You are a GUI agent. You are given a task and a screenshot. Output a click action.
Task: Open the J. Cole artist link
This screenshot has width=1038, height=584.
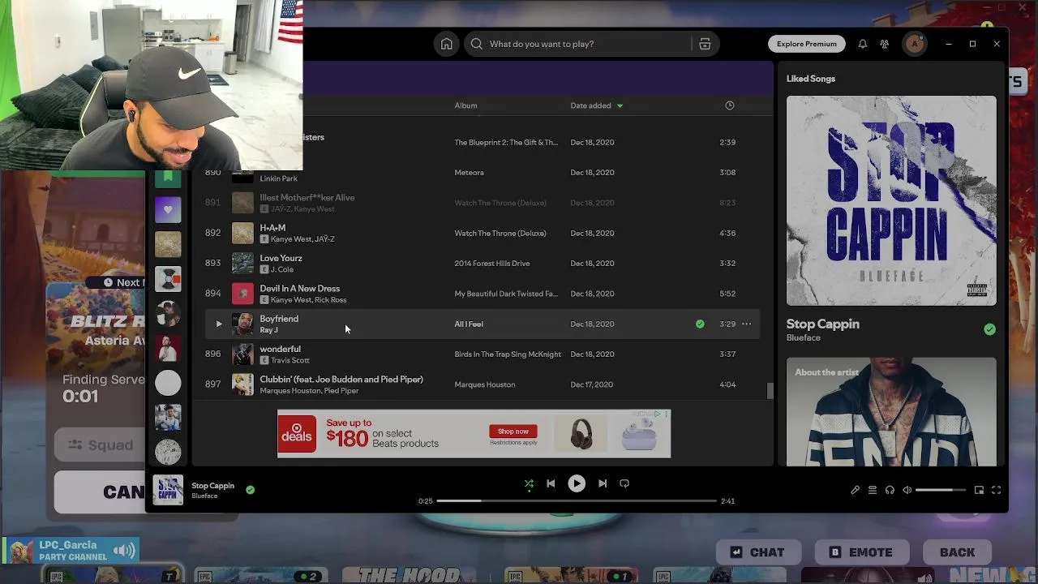coord(282,269)
